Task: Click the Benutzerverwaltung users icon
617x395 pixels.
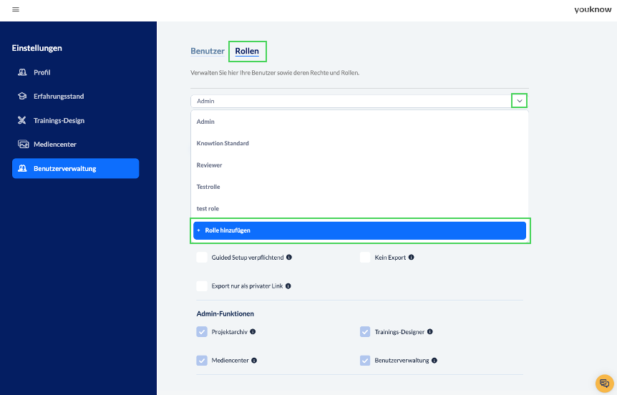Action: pyautogui.click(x=22, y=168)
